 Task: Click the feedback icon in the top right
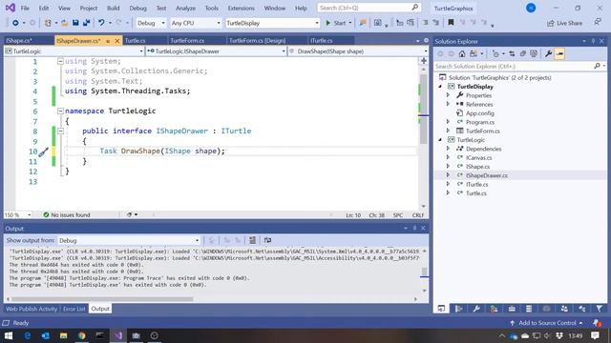[x=598, y=22]
